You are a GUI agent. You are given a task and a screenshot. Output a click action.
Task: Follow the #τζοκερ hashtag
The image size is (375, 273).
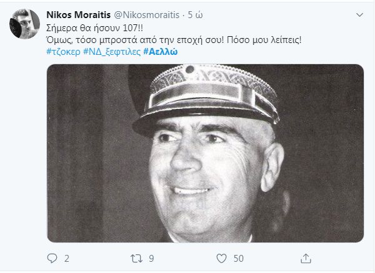click(63, 52)
